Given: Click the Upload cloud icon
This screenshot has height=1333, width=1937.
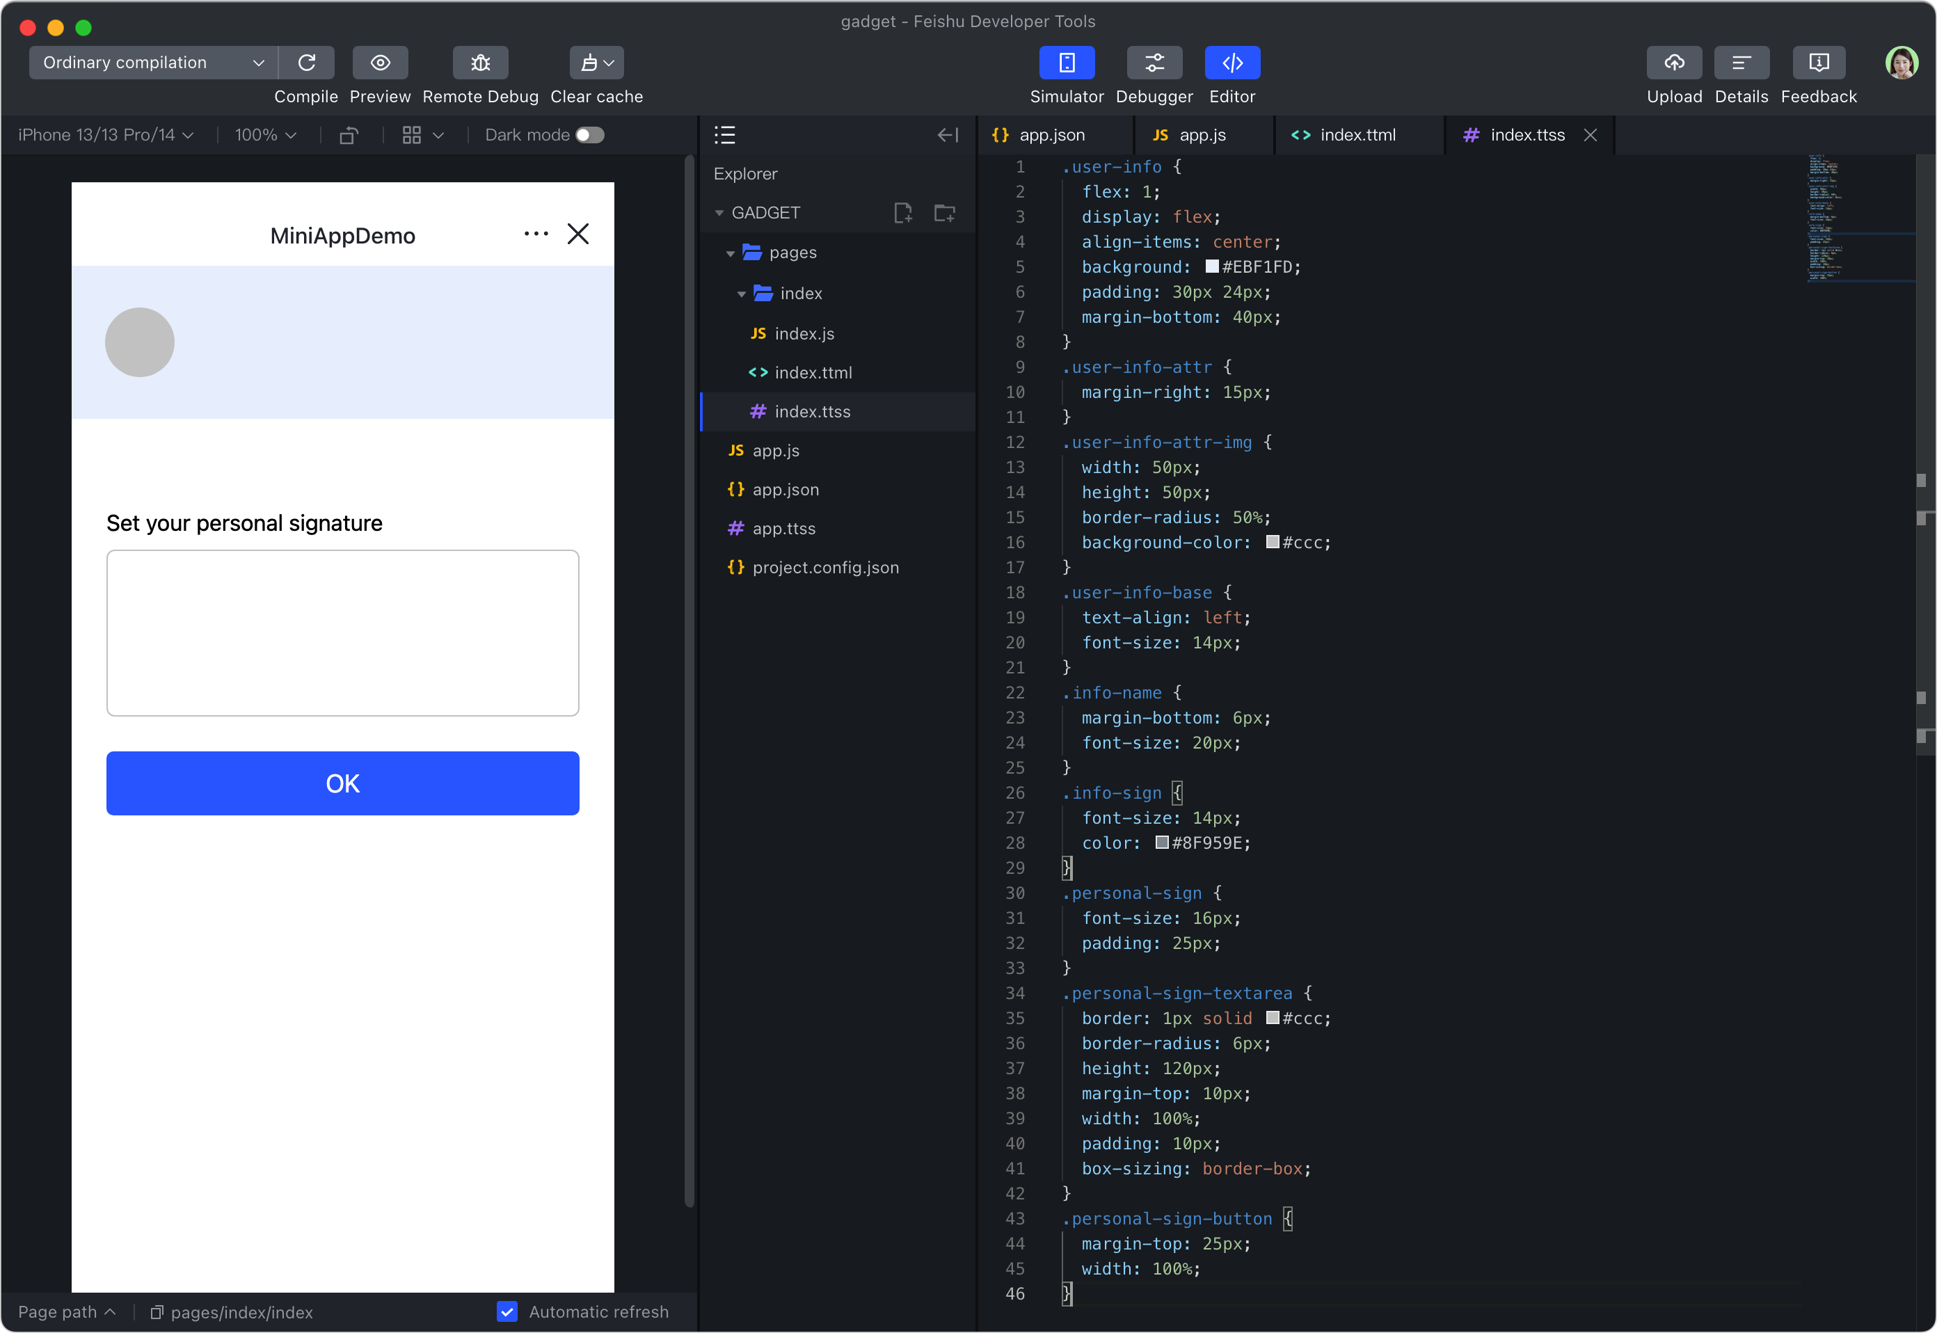Looking at the screenshot, I should pyautogui.click(x=1674, y=63).
